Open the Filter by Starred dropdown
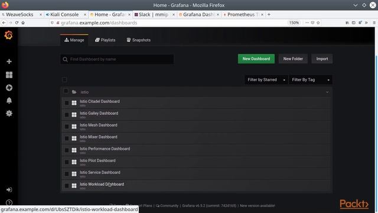The image size is (378, 213). pyautogui.click(x=266, y=80)
